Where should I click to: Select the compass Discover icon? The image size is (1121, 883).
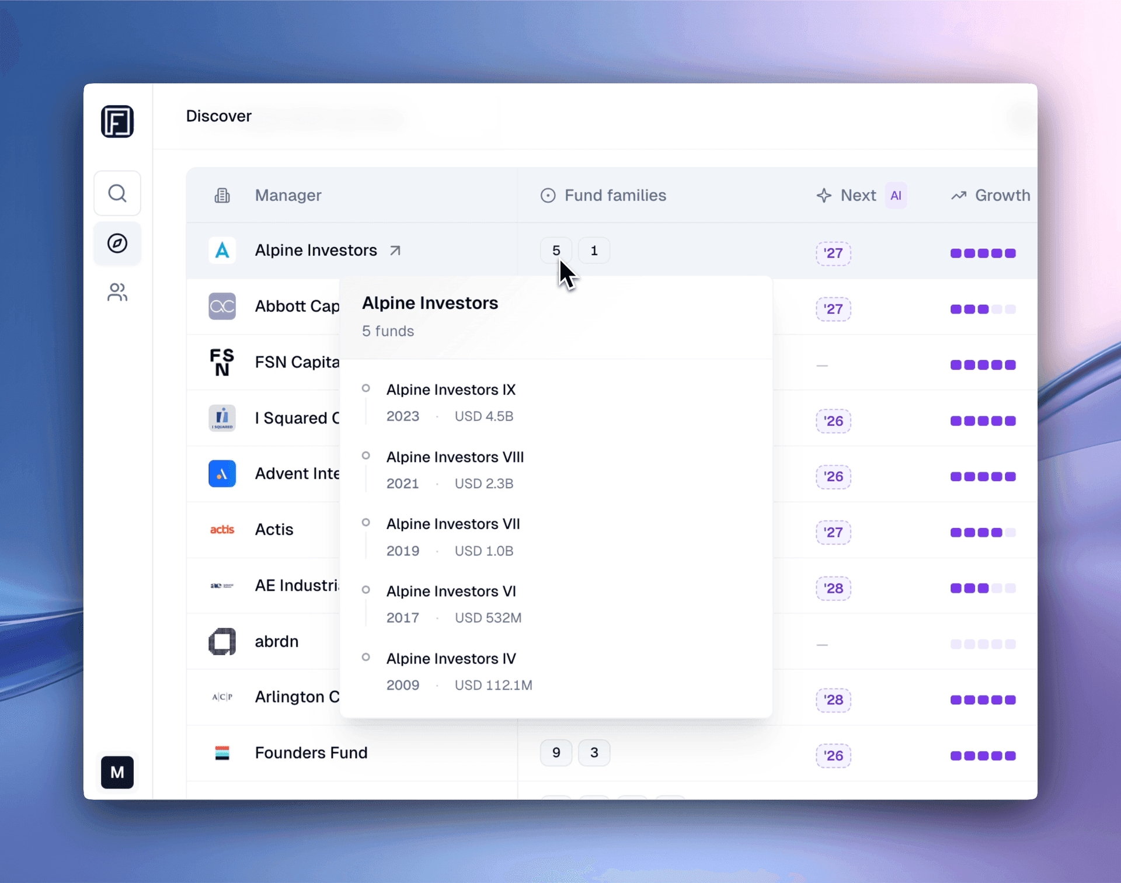[x=117, y=243]
